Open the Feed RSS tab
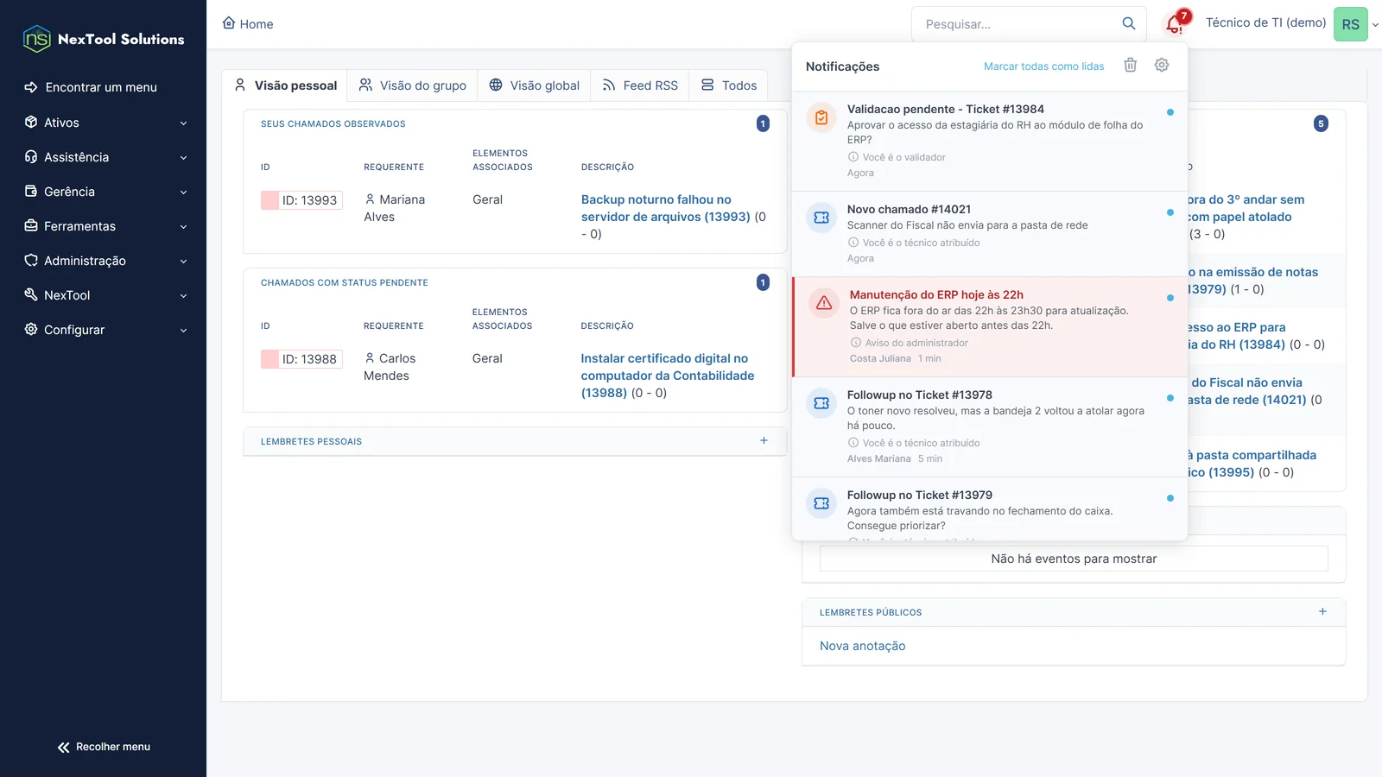Image resolution: width=1382 pixels, height=777 pixels. tap(640, 85)
